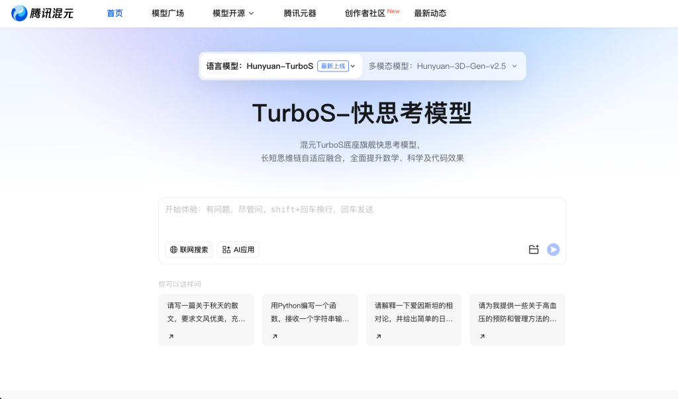Open the AI应用 apps button
Viewport: 678px width, 399px height.
click(238, 249)
